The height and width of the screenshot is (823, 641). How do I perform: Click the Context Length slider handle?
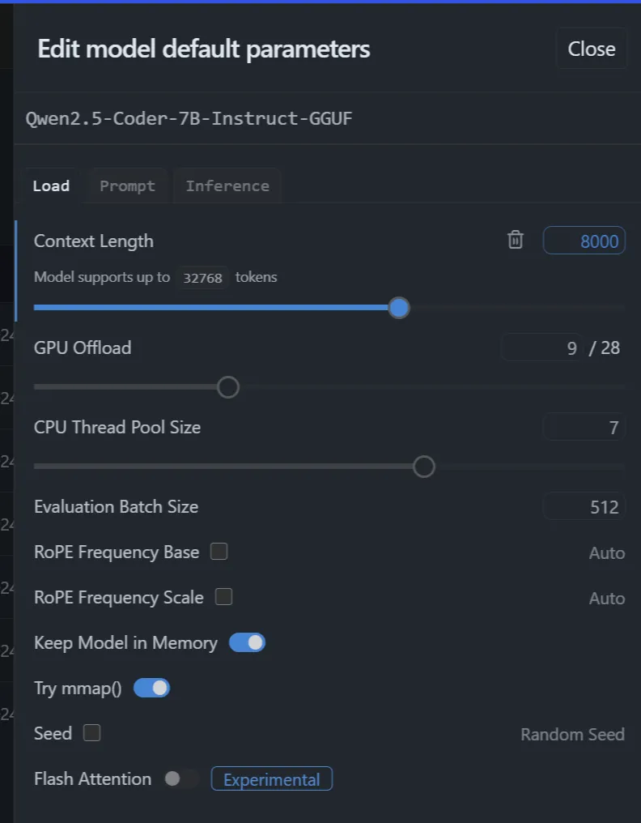[x=399, y=308]
